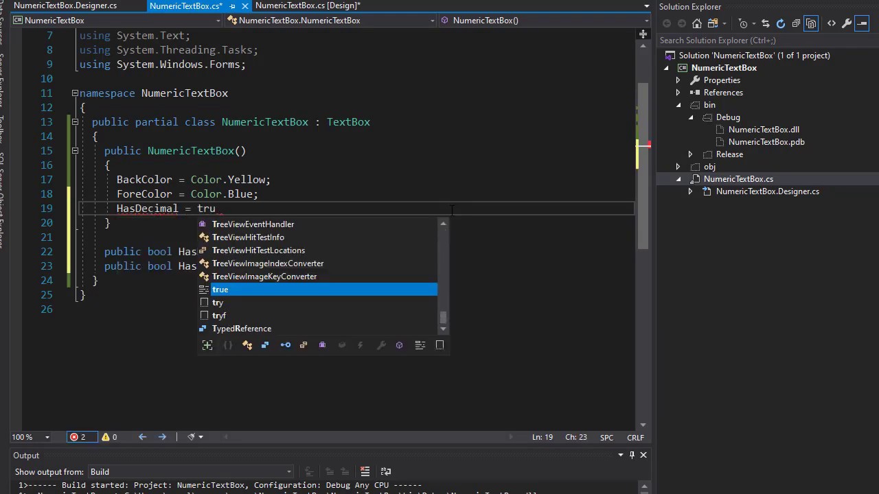Click Collapse All icon in Solution Explorer
879x494 pixels.
pos(796,23)
